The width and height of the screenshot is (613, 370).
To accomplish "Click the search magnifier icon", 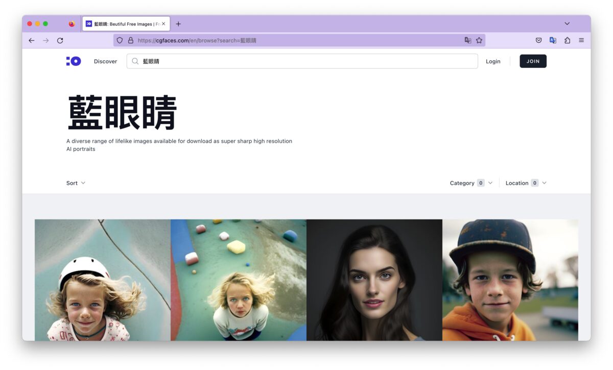I will click(135, 61).
